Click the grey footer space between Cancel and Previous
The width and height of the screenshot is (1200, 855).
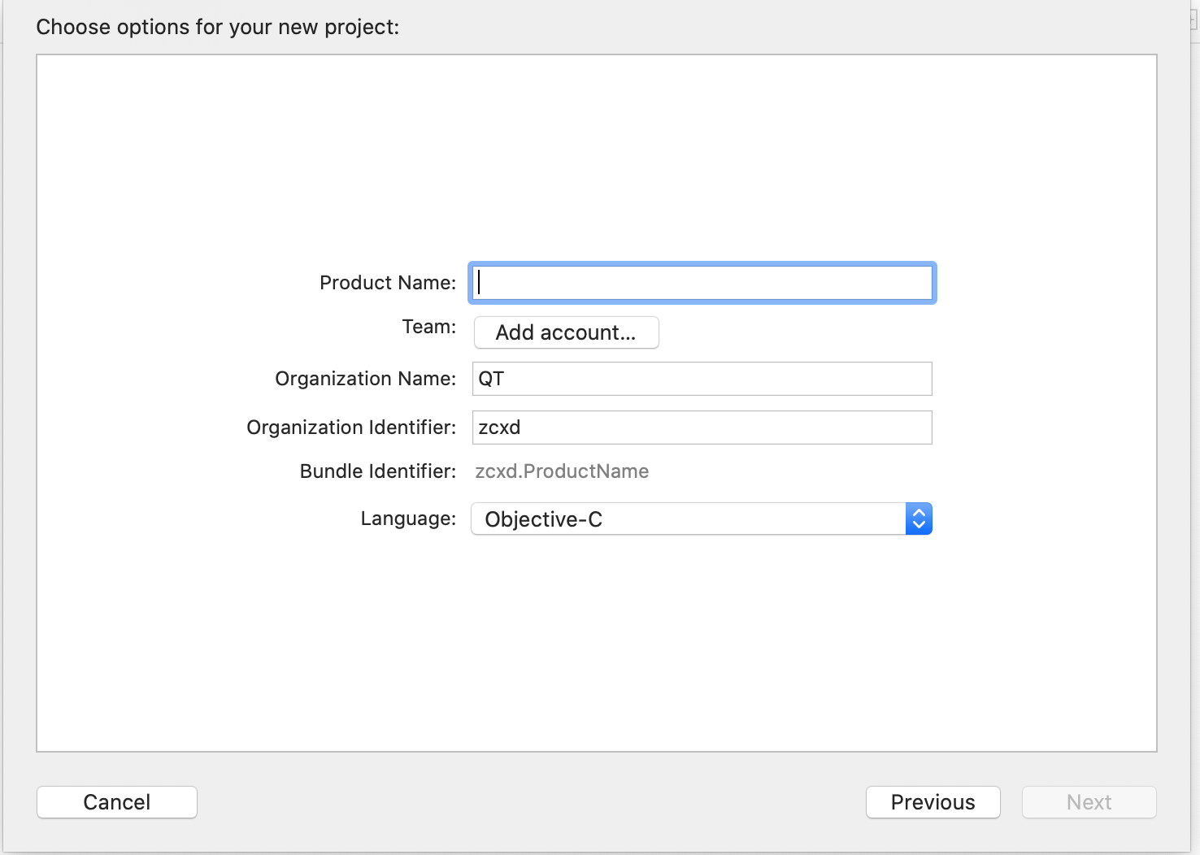(x=528, y=802)
